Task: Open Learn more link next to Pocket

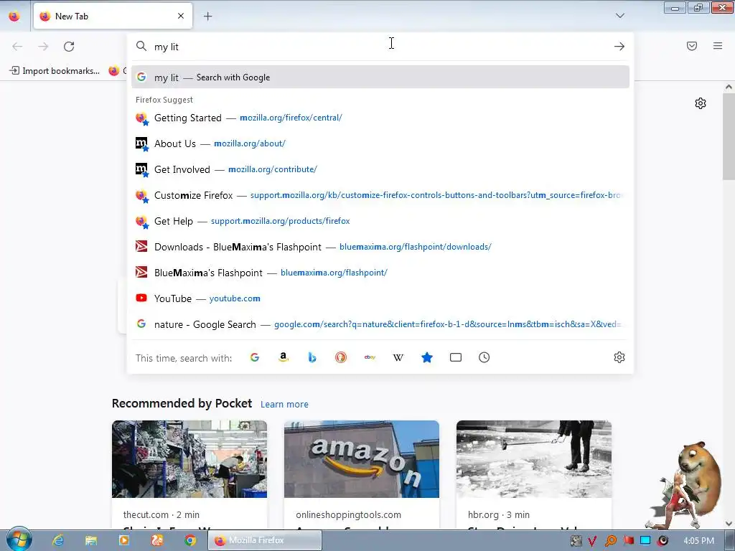Action: tap(284, 404)
